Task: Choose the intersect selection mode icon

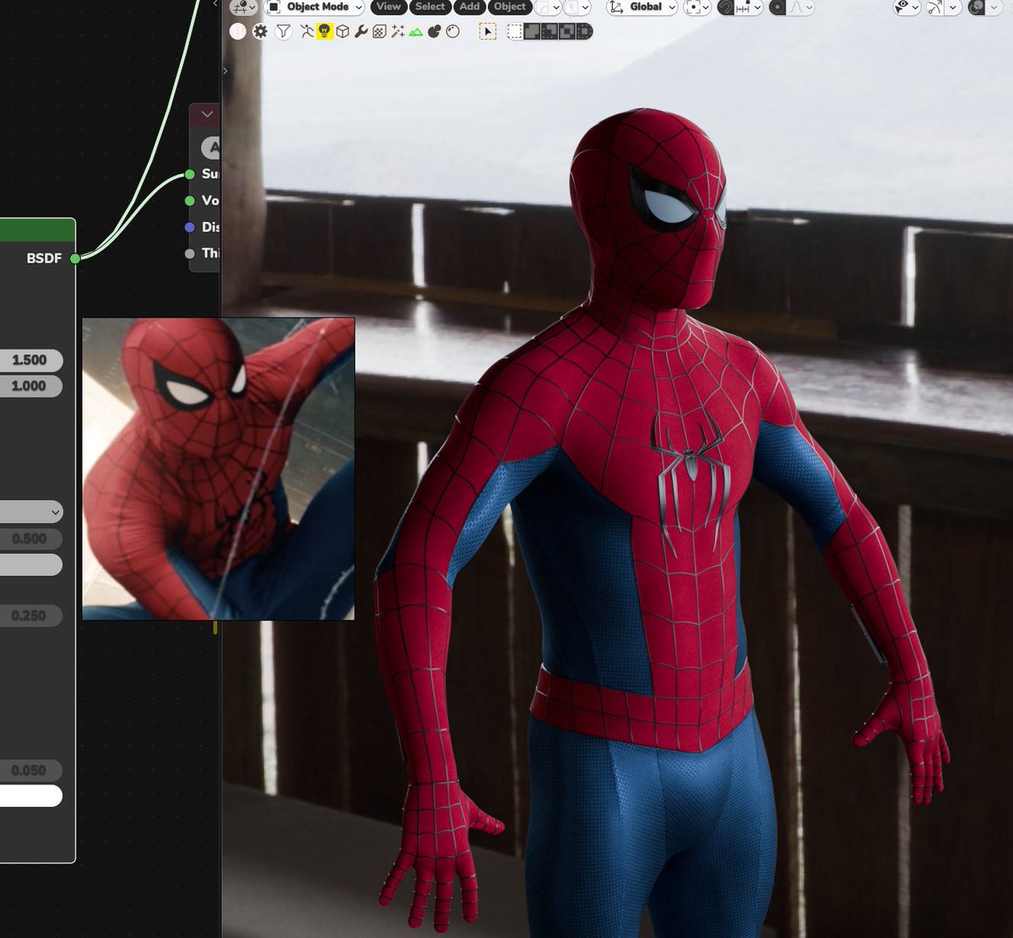Action: point(583,31)
